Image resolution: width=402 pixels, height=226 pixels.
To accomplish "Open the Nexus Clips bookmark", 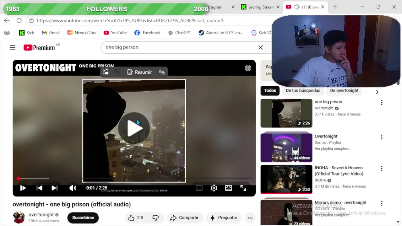I will click(82, 33).
